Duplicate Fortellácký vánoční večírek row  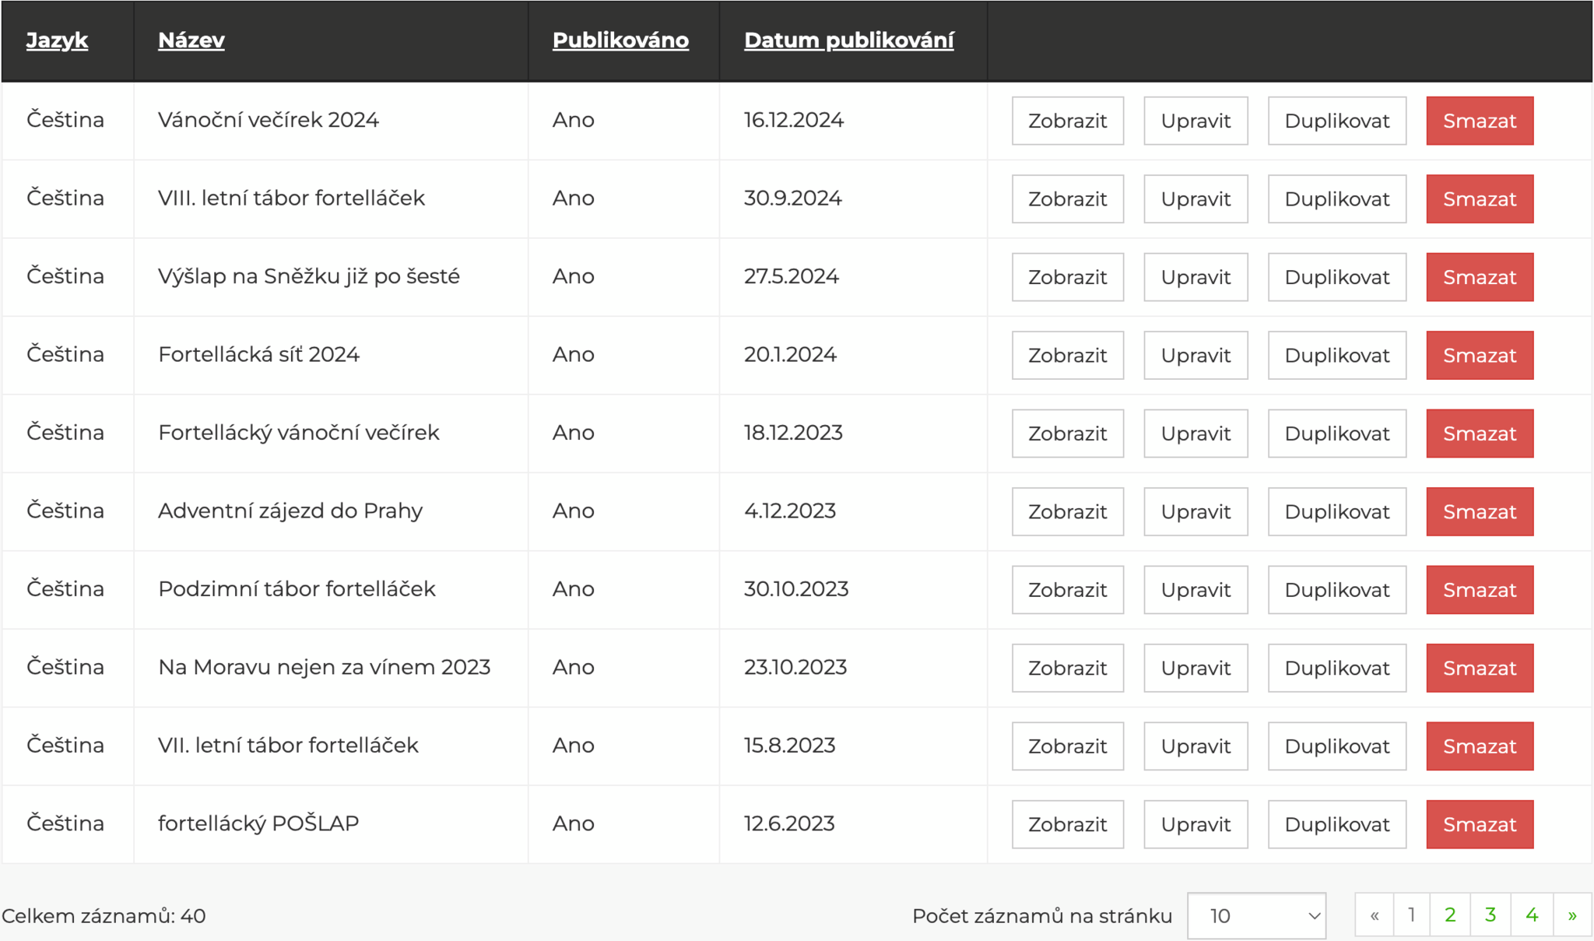1337,434
